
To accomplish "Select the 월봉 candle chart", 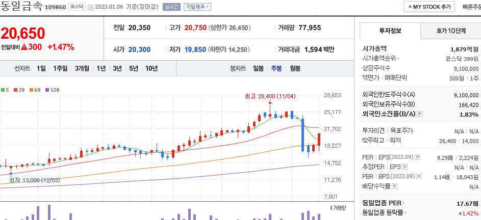I will click(295, 68).
